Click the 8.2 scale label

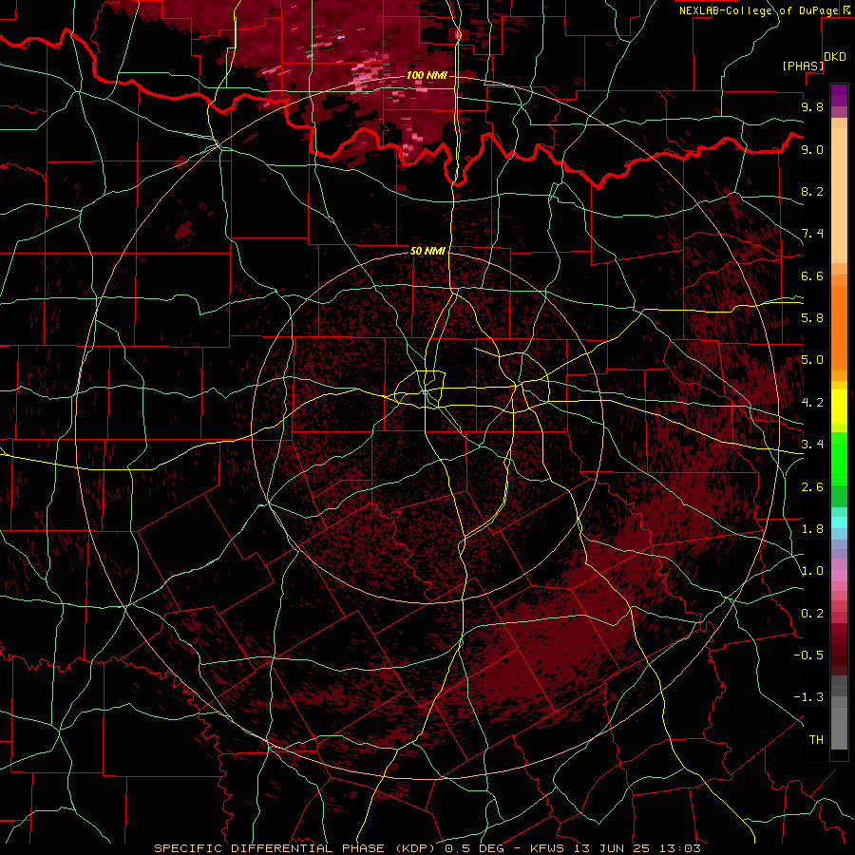click(812, 191)
